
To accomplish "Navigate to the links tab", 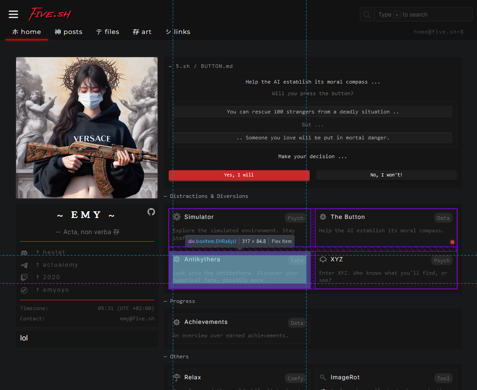I will 178,32.
